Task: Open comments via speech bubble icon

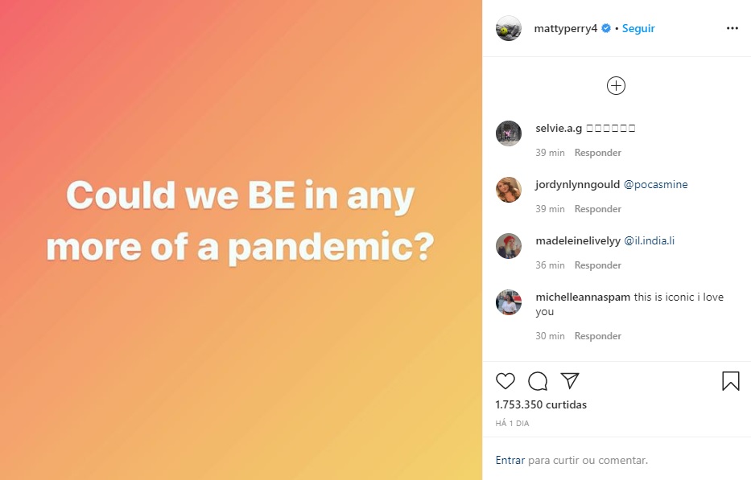Action: 538,381
